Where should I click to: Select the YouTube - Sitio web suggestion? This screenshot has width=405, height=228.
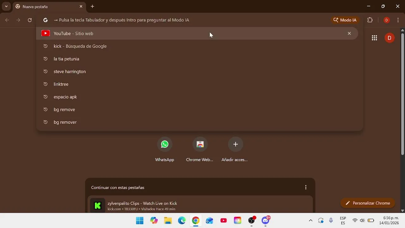197,33
